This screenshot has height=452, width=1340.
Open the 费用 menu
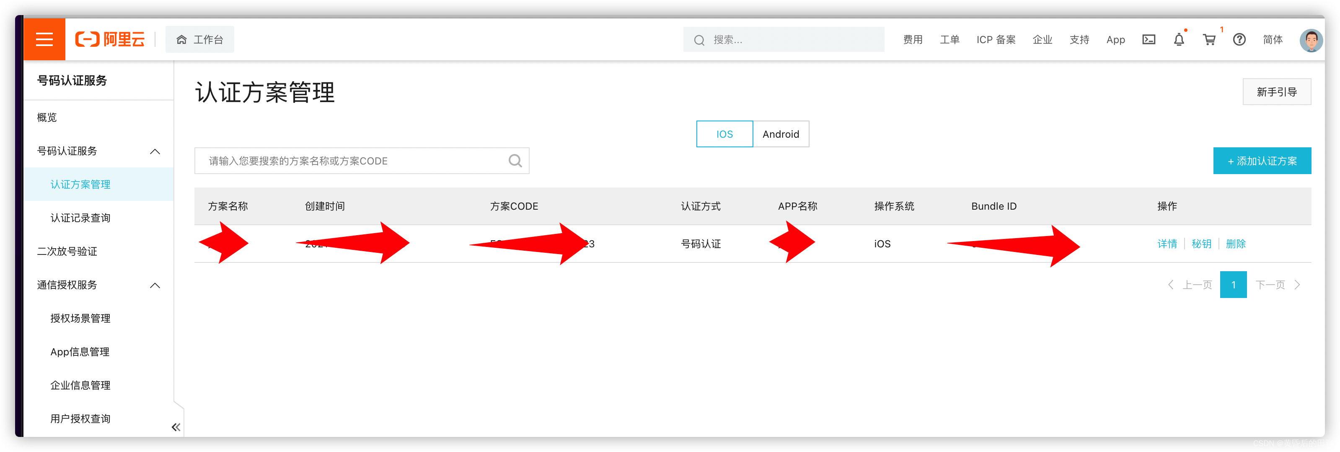(x=913, y=39)
